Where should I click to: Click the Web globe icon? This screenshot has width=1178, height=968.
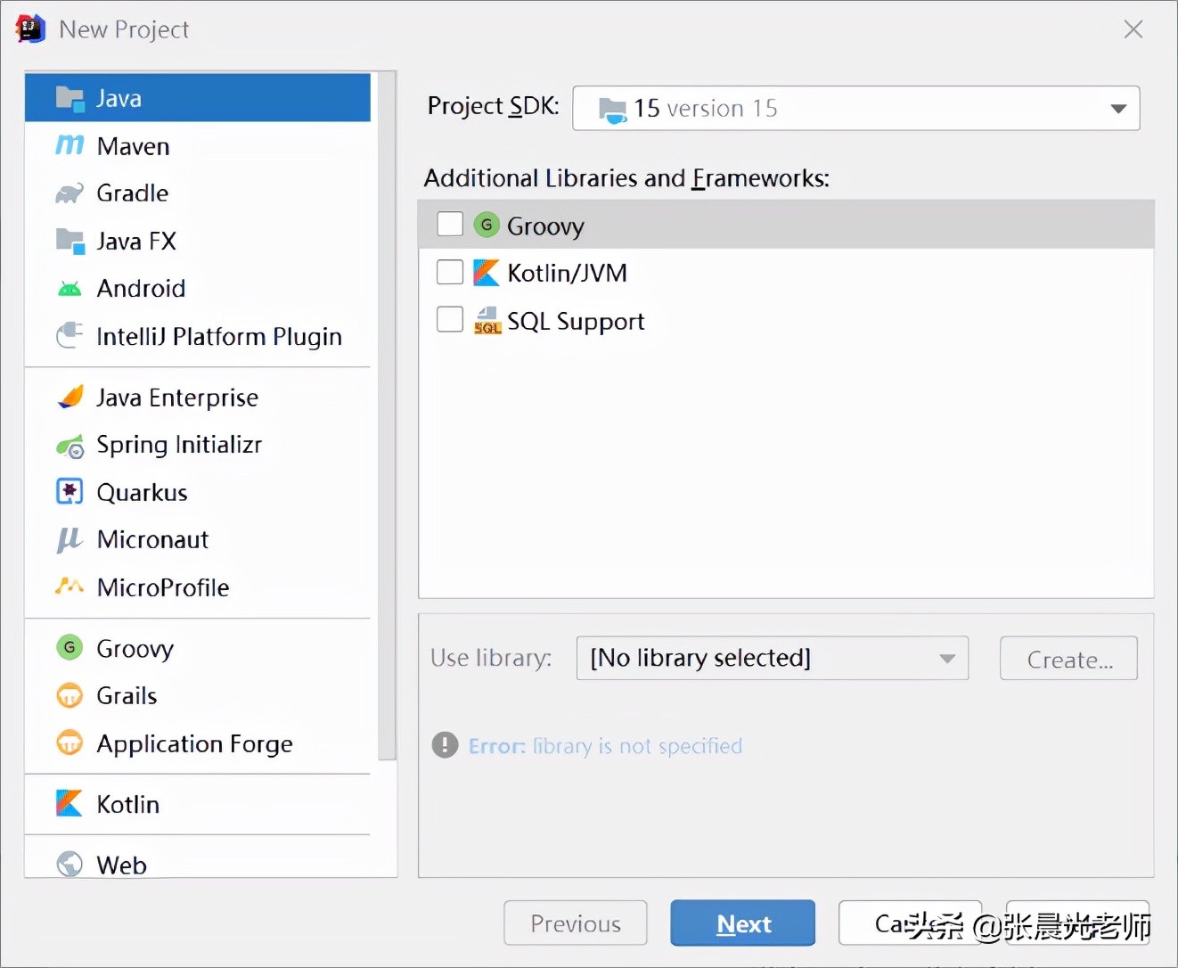70,864
